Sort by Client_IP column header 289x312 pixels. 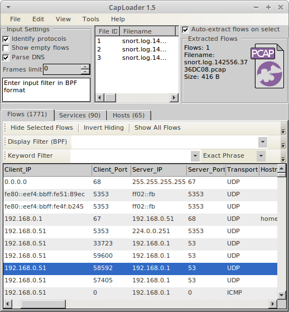47,170
